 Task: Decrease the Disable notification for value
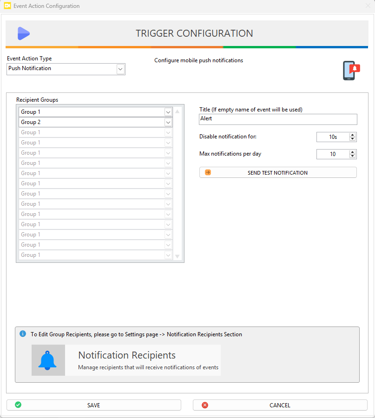[353, 139]
